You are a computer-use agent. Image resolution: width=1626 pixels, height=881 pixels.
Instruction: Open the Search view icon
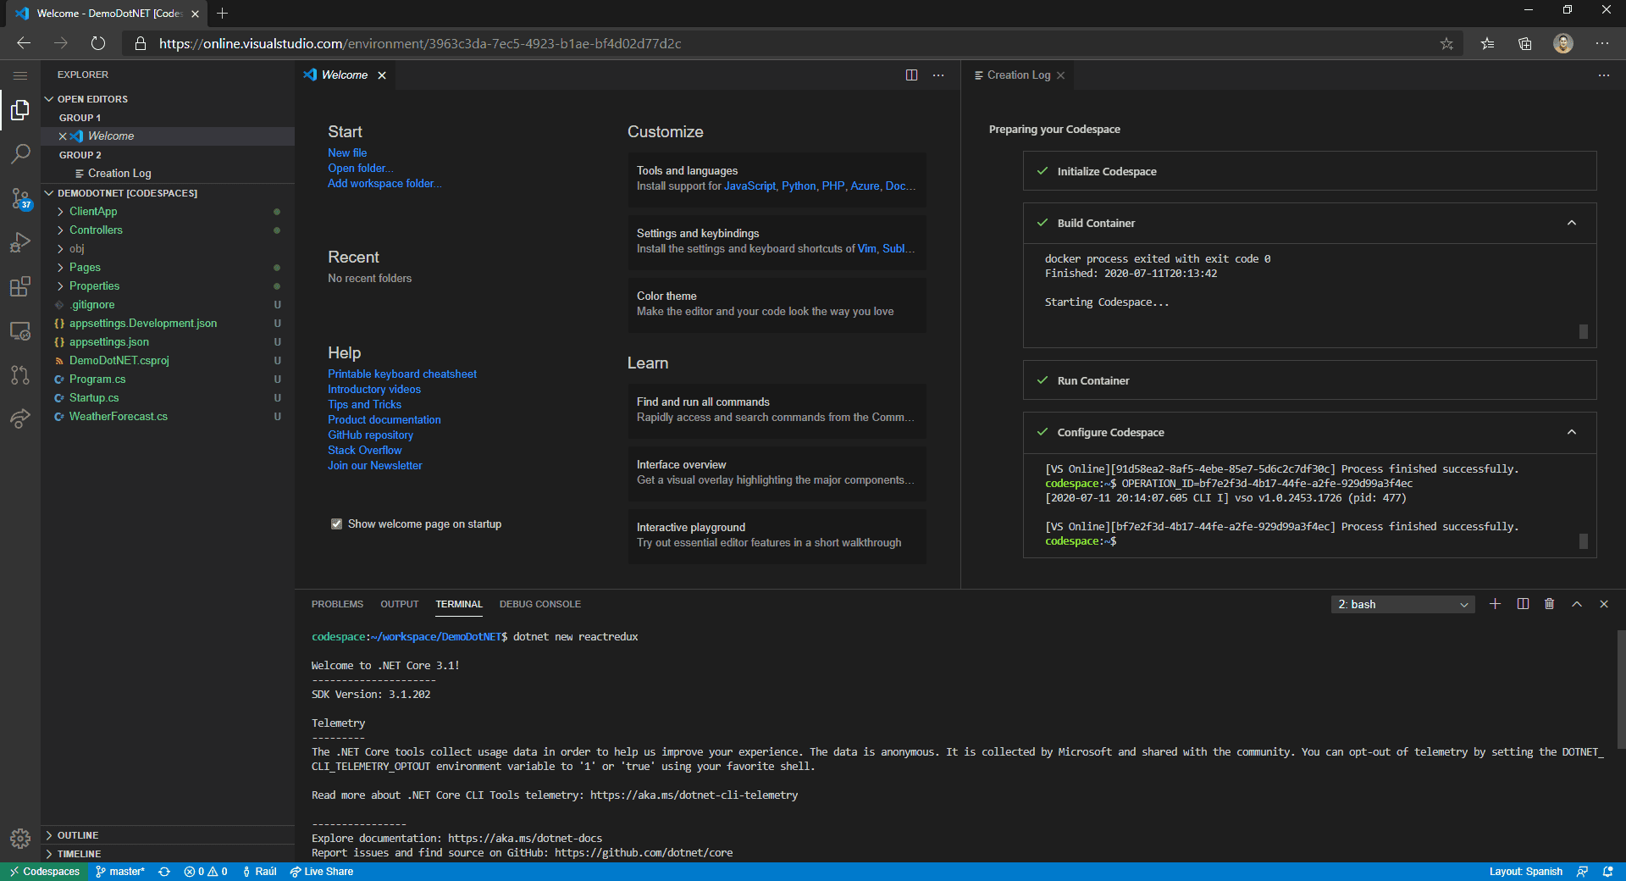click(20, 154)
